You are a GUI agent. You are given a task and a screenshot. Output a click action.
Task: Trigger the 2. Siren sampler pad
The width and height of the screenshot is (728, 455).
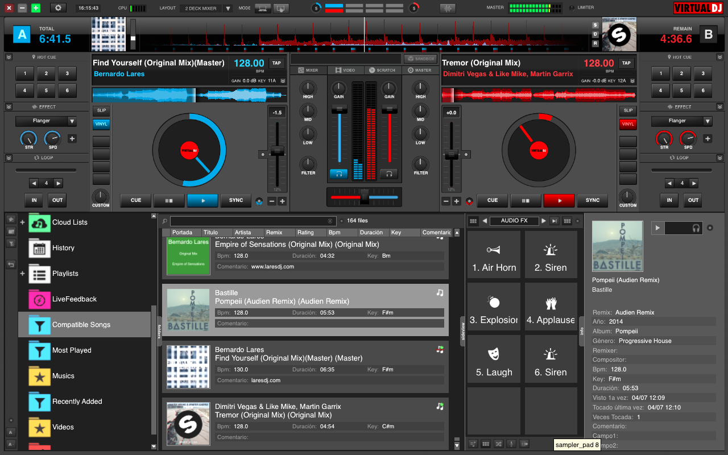tap(551, 255)
